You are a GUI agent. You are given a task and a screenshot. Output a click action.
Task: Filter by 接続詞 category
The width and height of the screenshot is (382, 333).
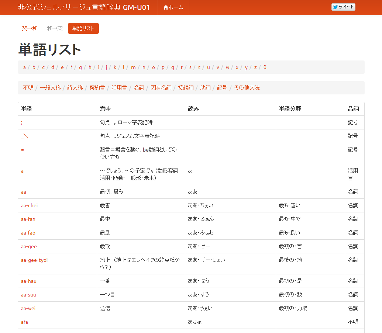[x=186, y=88]
